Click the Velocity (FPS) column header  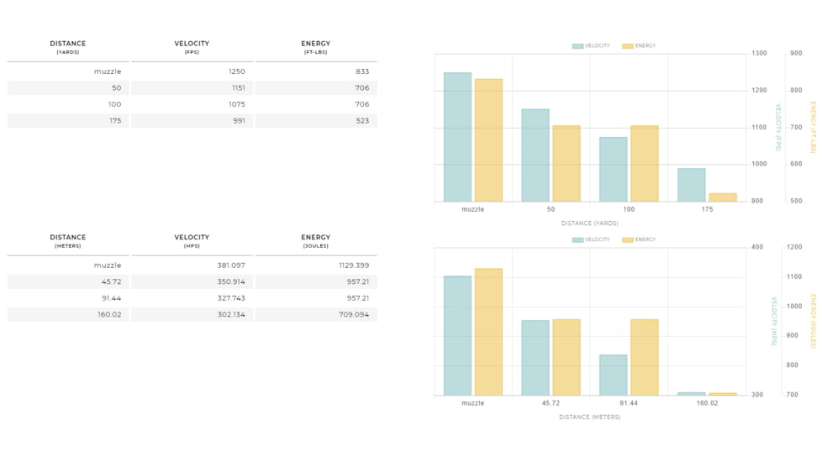tap(192, 47)
